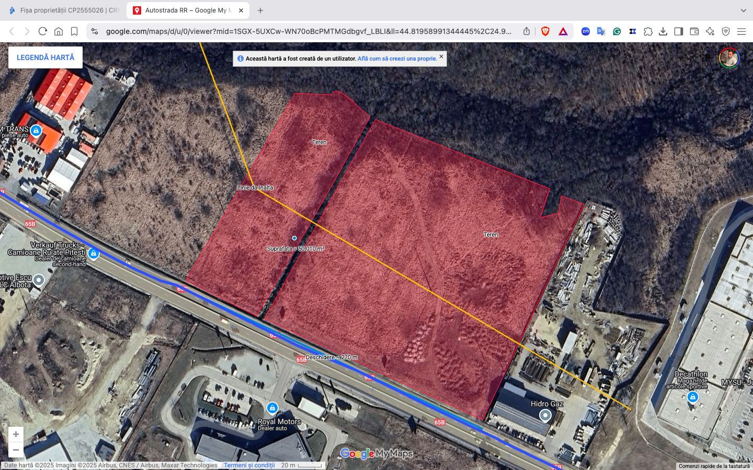Screen dimensions: 753x470
Task: Open the Grammarly extension icon
Action: pos(617,31)
